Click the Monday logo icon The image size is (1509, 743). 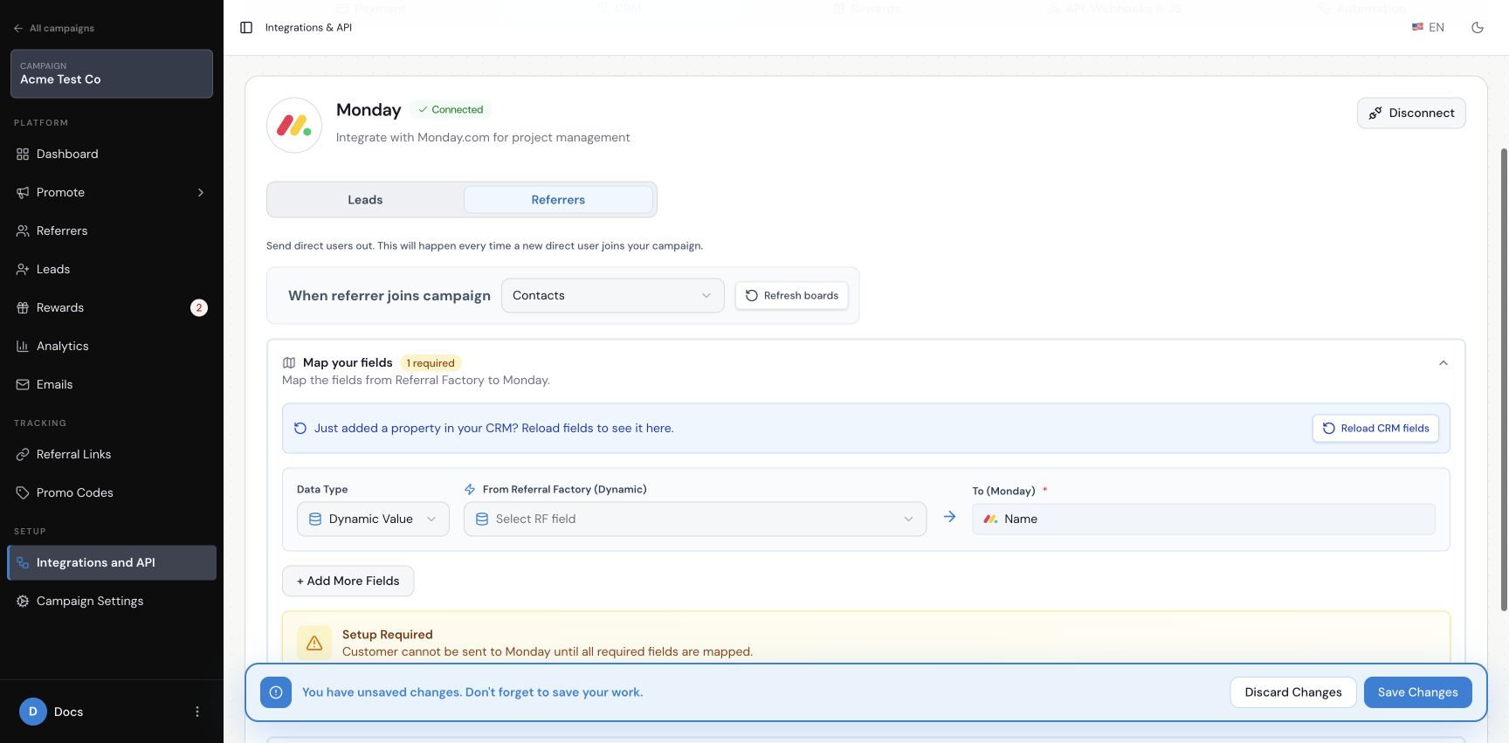(x=294, y=125)
